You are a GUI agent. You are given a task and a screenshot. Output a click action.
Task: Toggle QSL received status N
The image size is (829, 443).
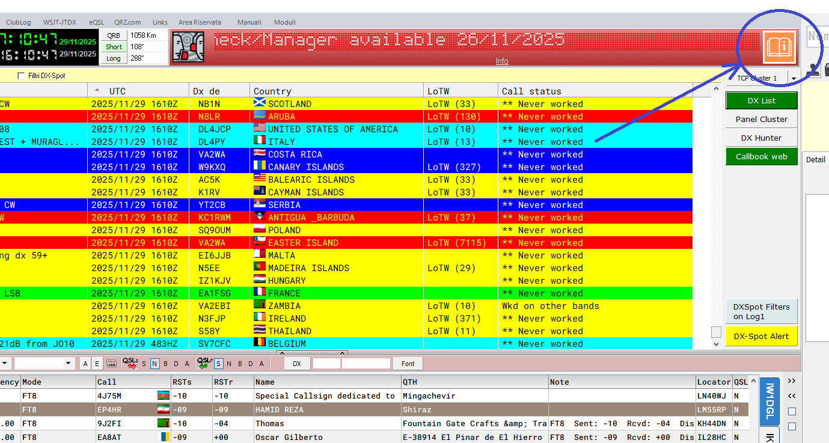pos(229,364)
